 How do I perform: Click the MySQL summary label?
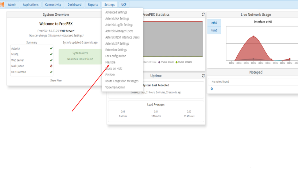(x=15, y=54)
